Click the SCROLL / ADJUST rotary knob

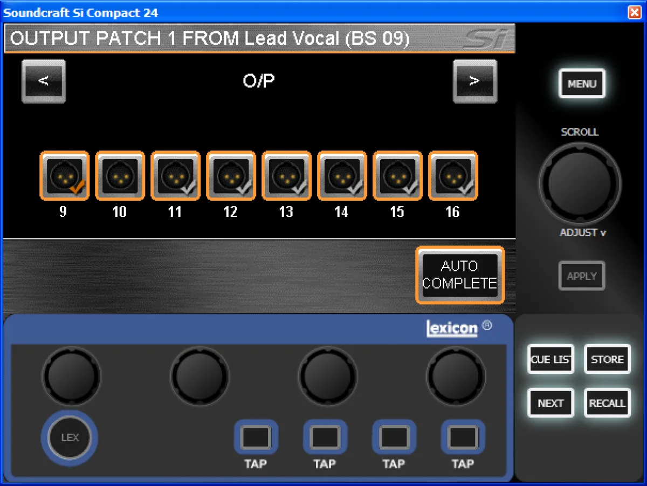coord(580,183)
